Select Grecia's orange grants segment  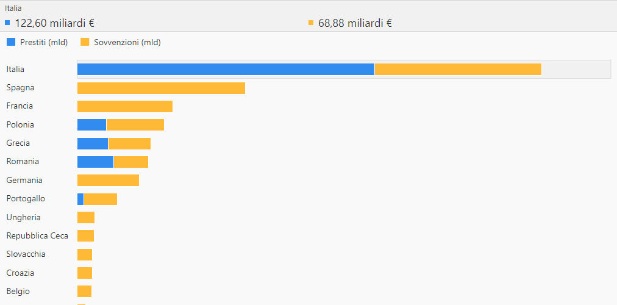click(x=129, y=143)
